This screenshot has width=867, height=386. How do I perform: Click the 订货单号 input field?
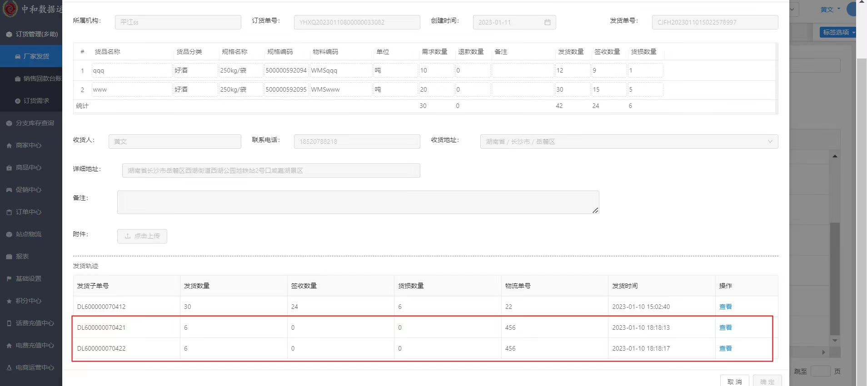357,22
